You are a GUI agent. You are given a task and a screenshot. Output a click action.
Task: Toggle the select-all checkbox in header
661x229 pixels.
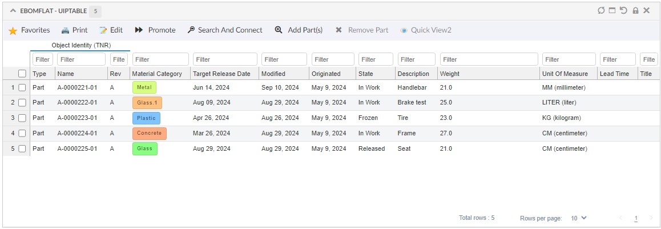22,74
